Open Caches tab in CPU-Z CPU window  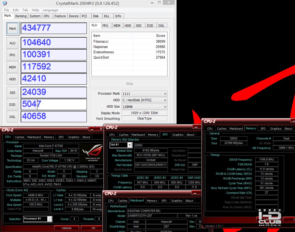coord(20,137)
